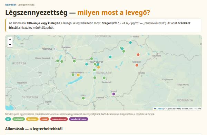Click the 'HUNGARY' country label on map
Image resolution: width=207 pixels, height=135 pixels.
tap(104, 73)
